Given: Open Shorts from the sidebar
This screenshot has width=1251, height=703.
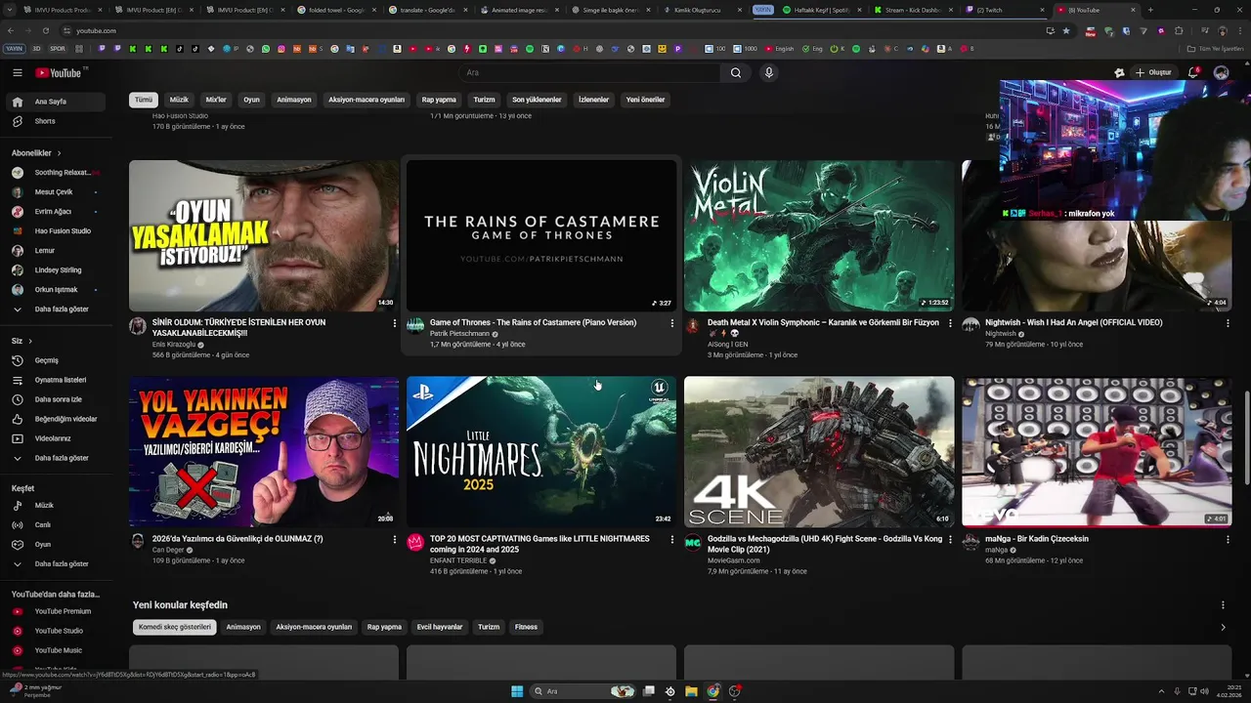Looking at the screenshot, I should (x=57, y=121).
